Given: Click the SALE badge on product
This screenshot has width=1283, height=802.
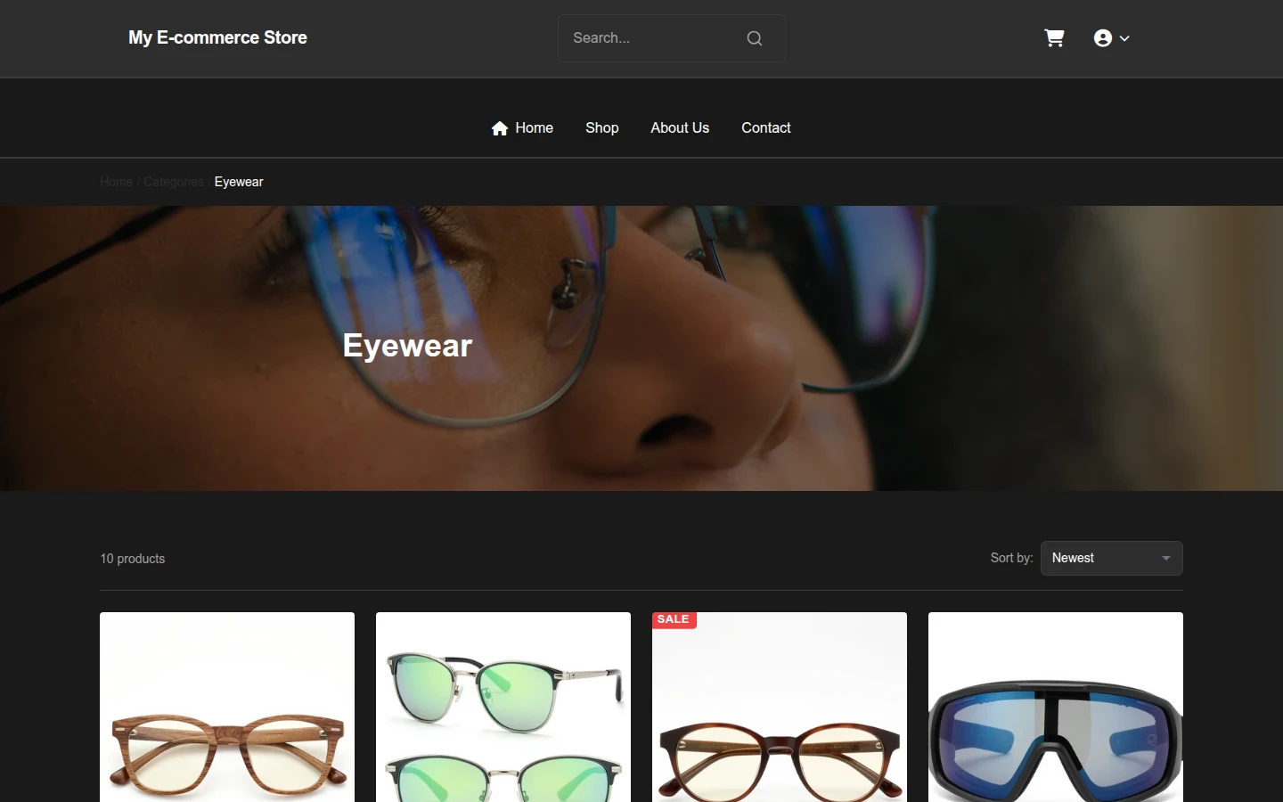Looking at the screenshot, I should [x=674, y=620].
